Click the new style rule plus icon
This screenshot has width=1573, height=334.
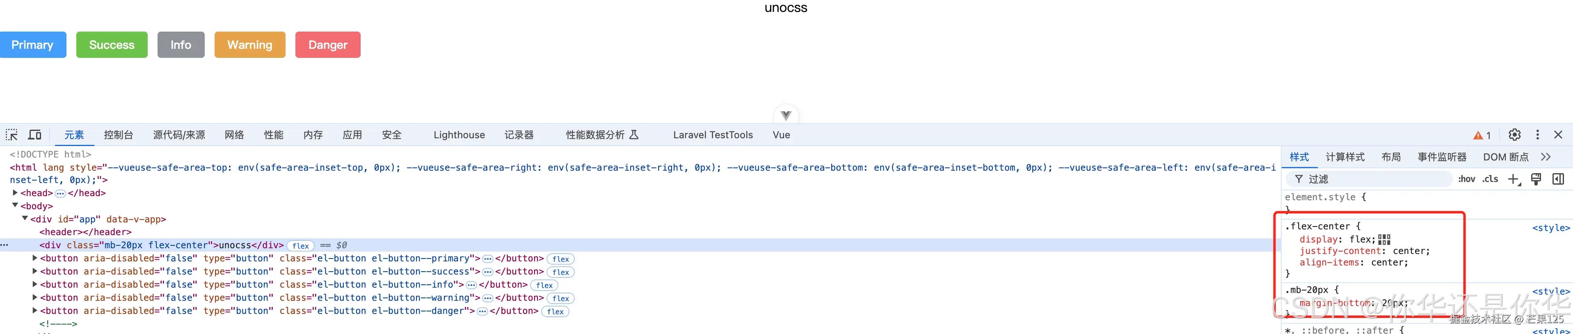coord(1513,179)
